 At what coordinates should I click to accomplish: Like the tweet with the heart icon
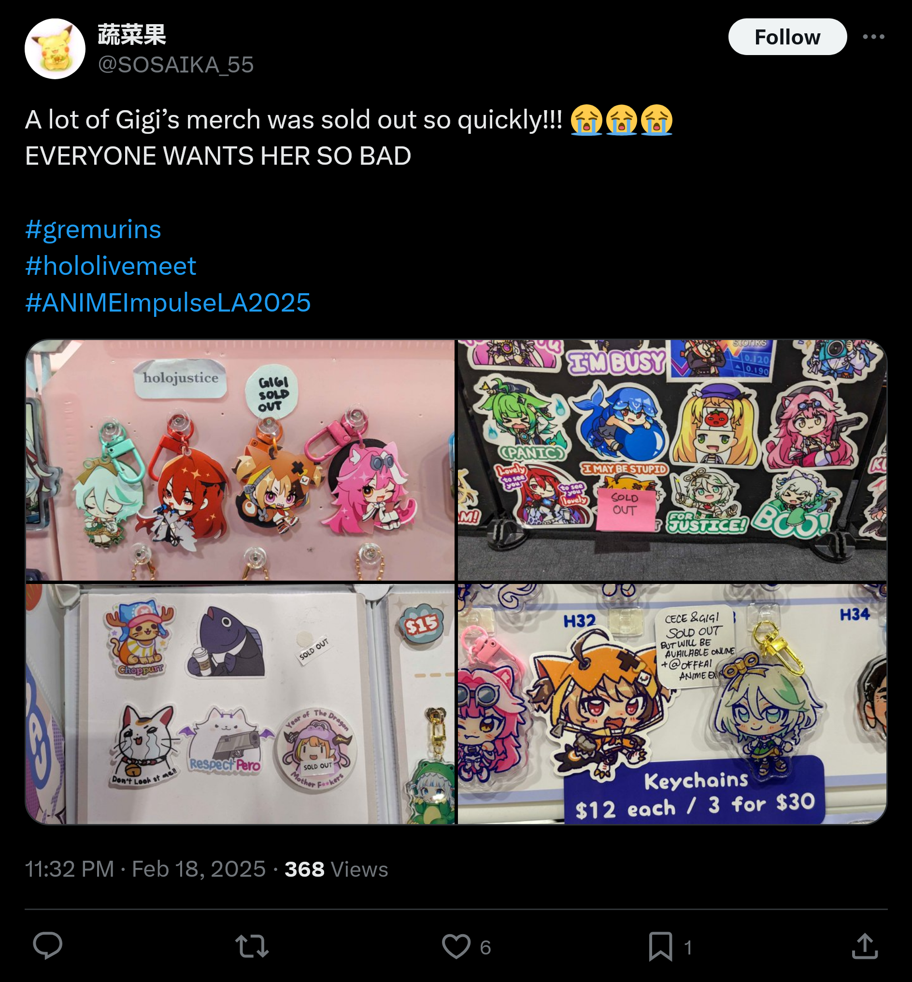pyautogui.click(x=456, y=946)
